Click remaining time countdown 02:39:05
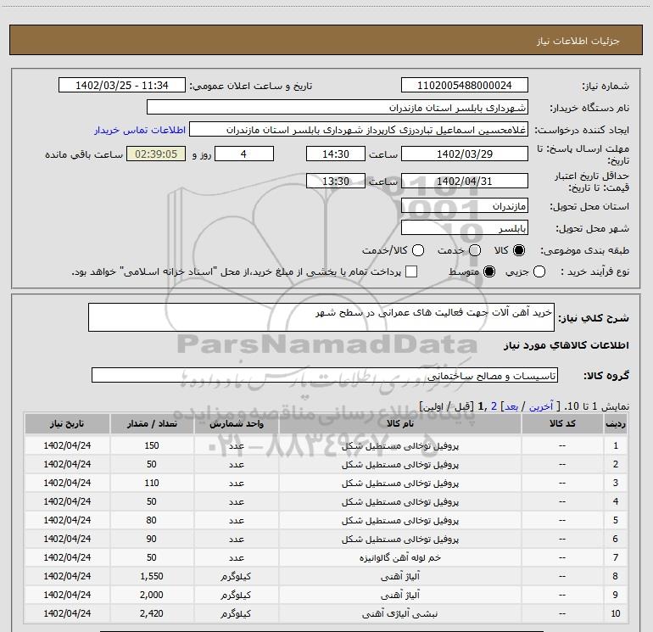 pos(156,154)
